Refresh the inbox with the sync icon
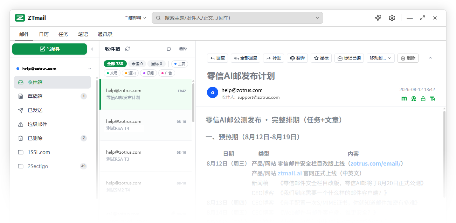Screen dimensions: 456x223 tap(127, 49)
